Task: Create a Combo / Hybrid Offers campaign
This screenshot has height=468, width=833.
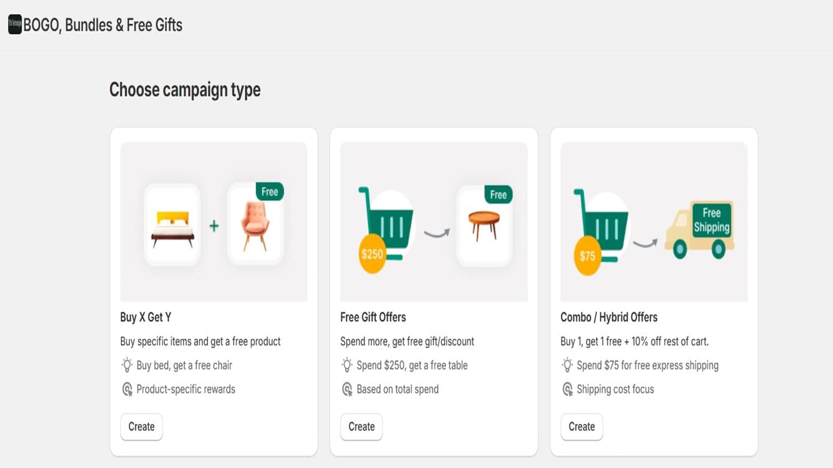Action: coord(582,426)
